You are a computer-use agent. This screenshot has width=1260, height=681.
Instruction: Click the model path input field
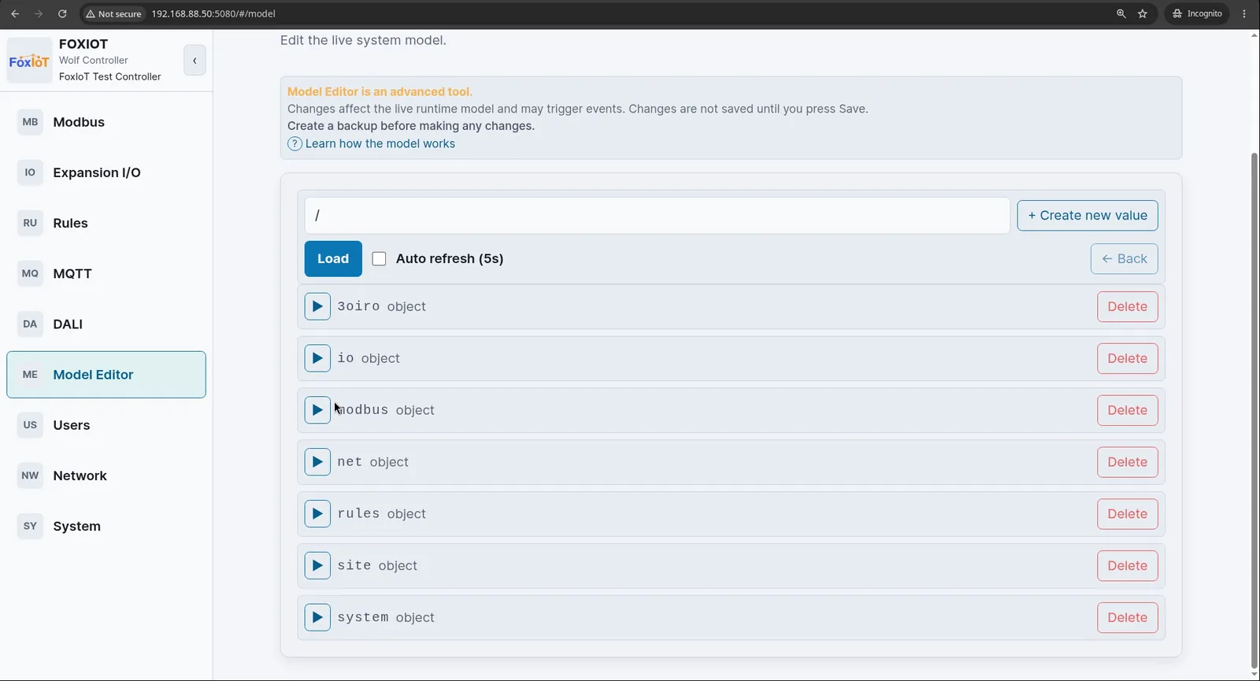tap(657, 216)
